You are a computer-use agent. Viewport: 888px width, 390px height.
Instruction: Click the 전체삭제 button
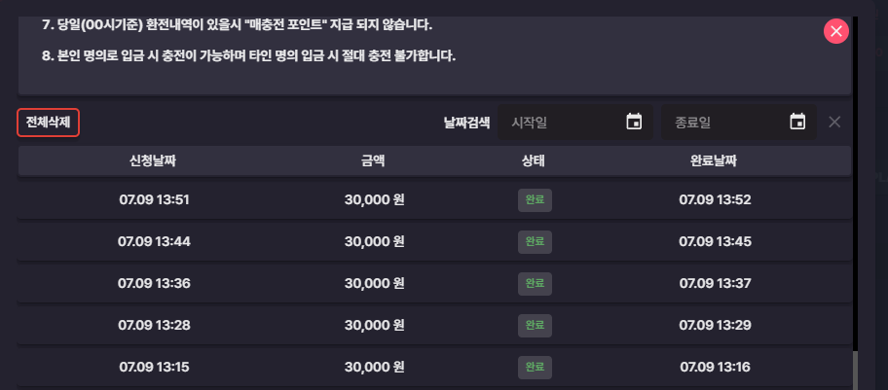pyautogui.click(x=48, y=123)
